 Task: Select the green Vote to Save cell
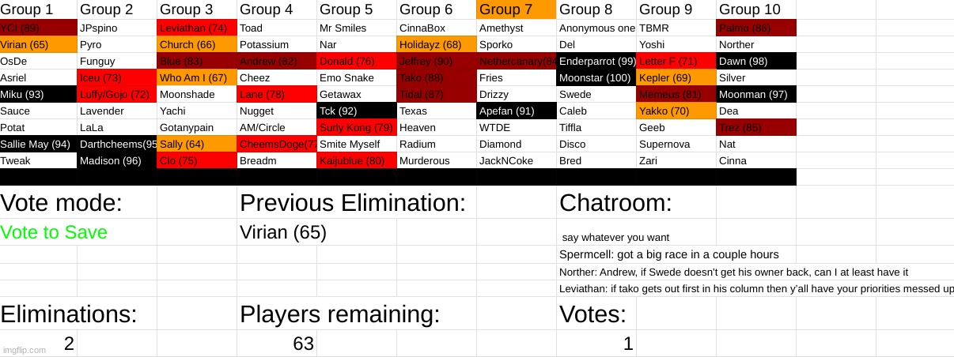54,233
